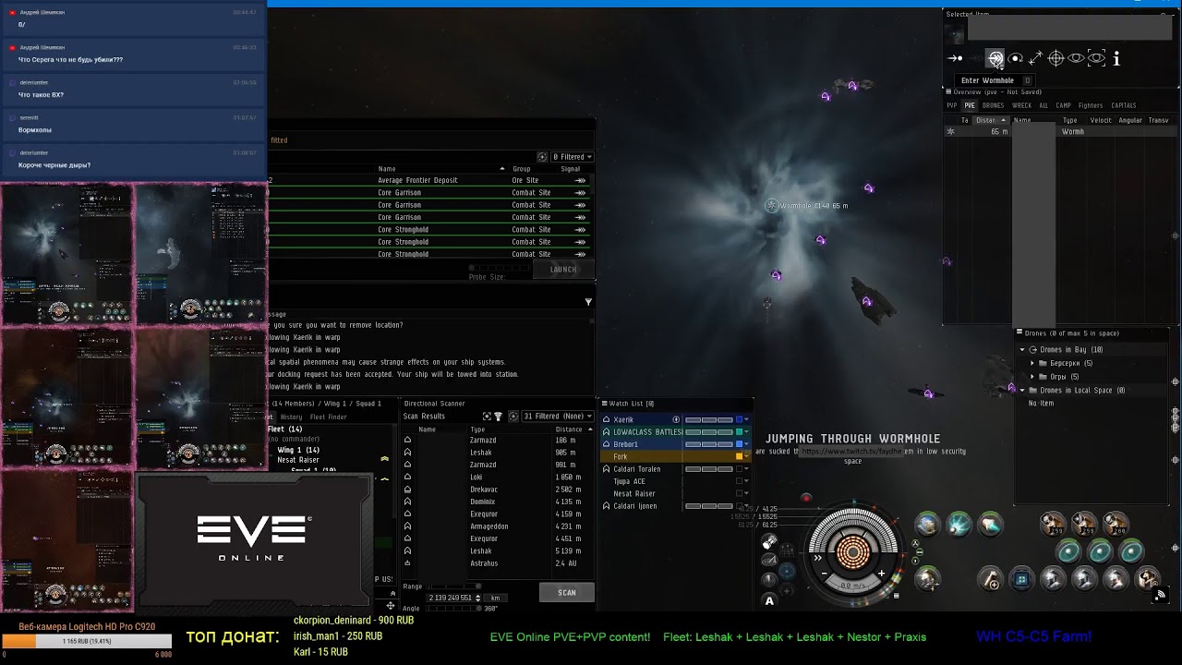Open the Fleet Finder tab
The height and width of the screenshot is (665, 1182).
pos(329,417)
